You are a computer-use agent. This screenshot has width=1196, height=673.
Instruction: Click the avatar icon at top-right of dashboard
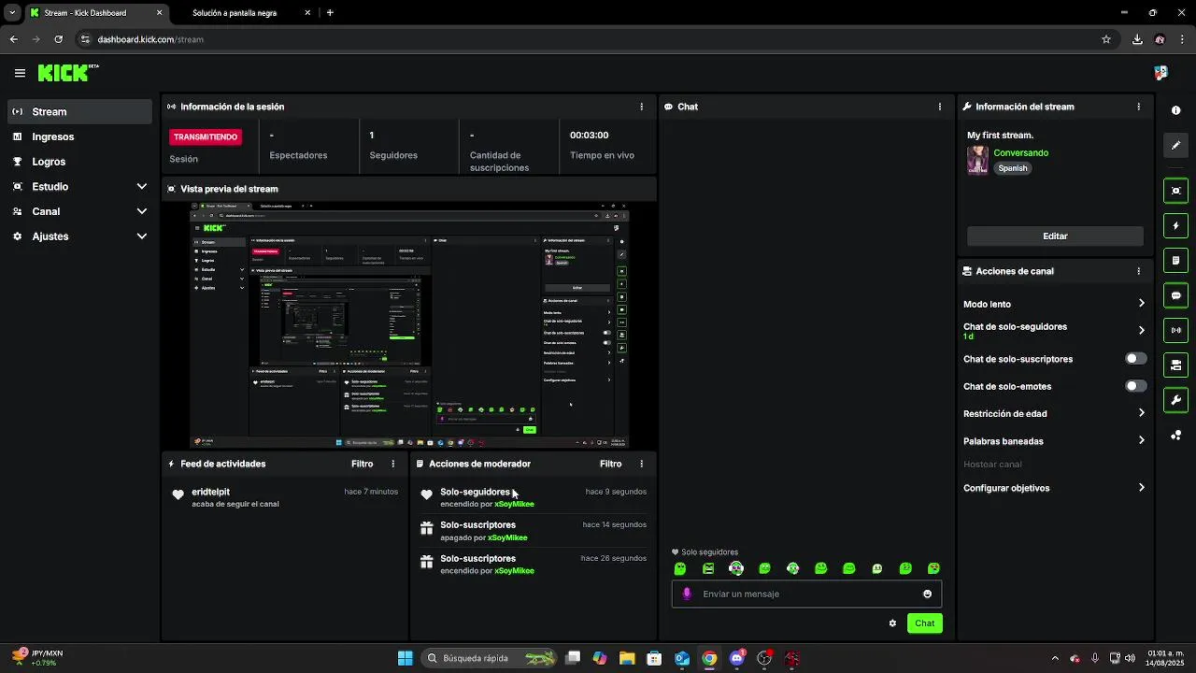[1160, 73]
